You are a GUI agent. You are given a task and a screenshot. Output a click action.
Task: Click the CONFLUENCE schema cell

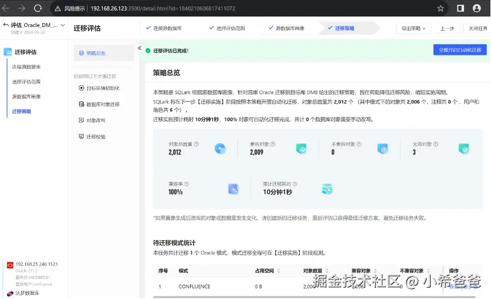pos(194,287)
